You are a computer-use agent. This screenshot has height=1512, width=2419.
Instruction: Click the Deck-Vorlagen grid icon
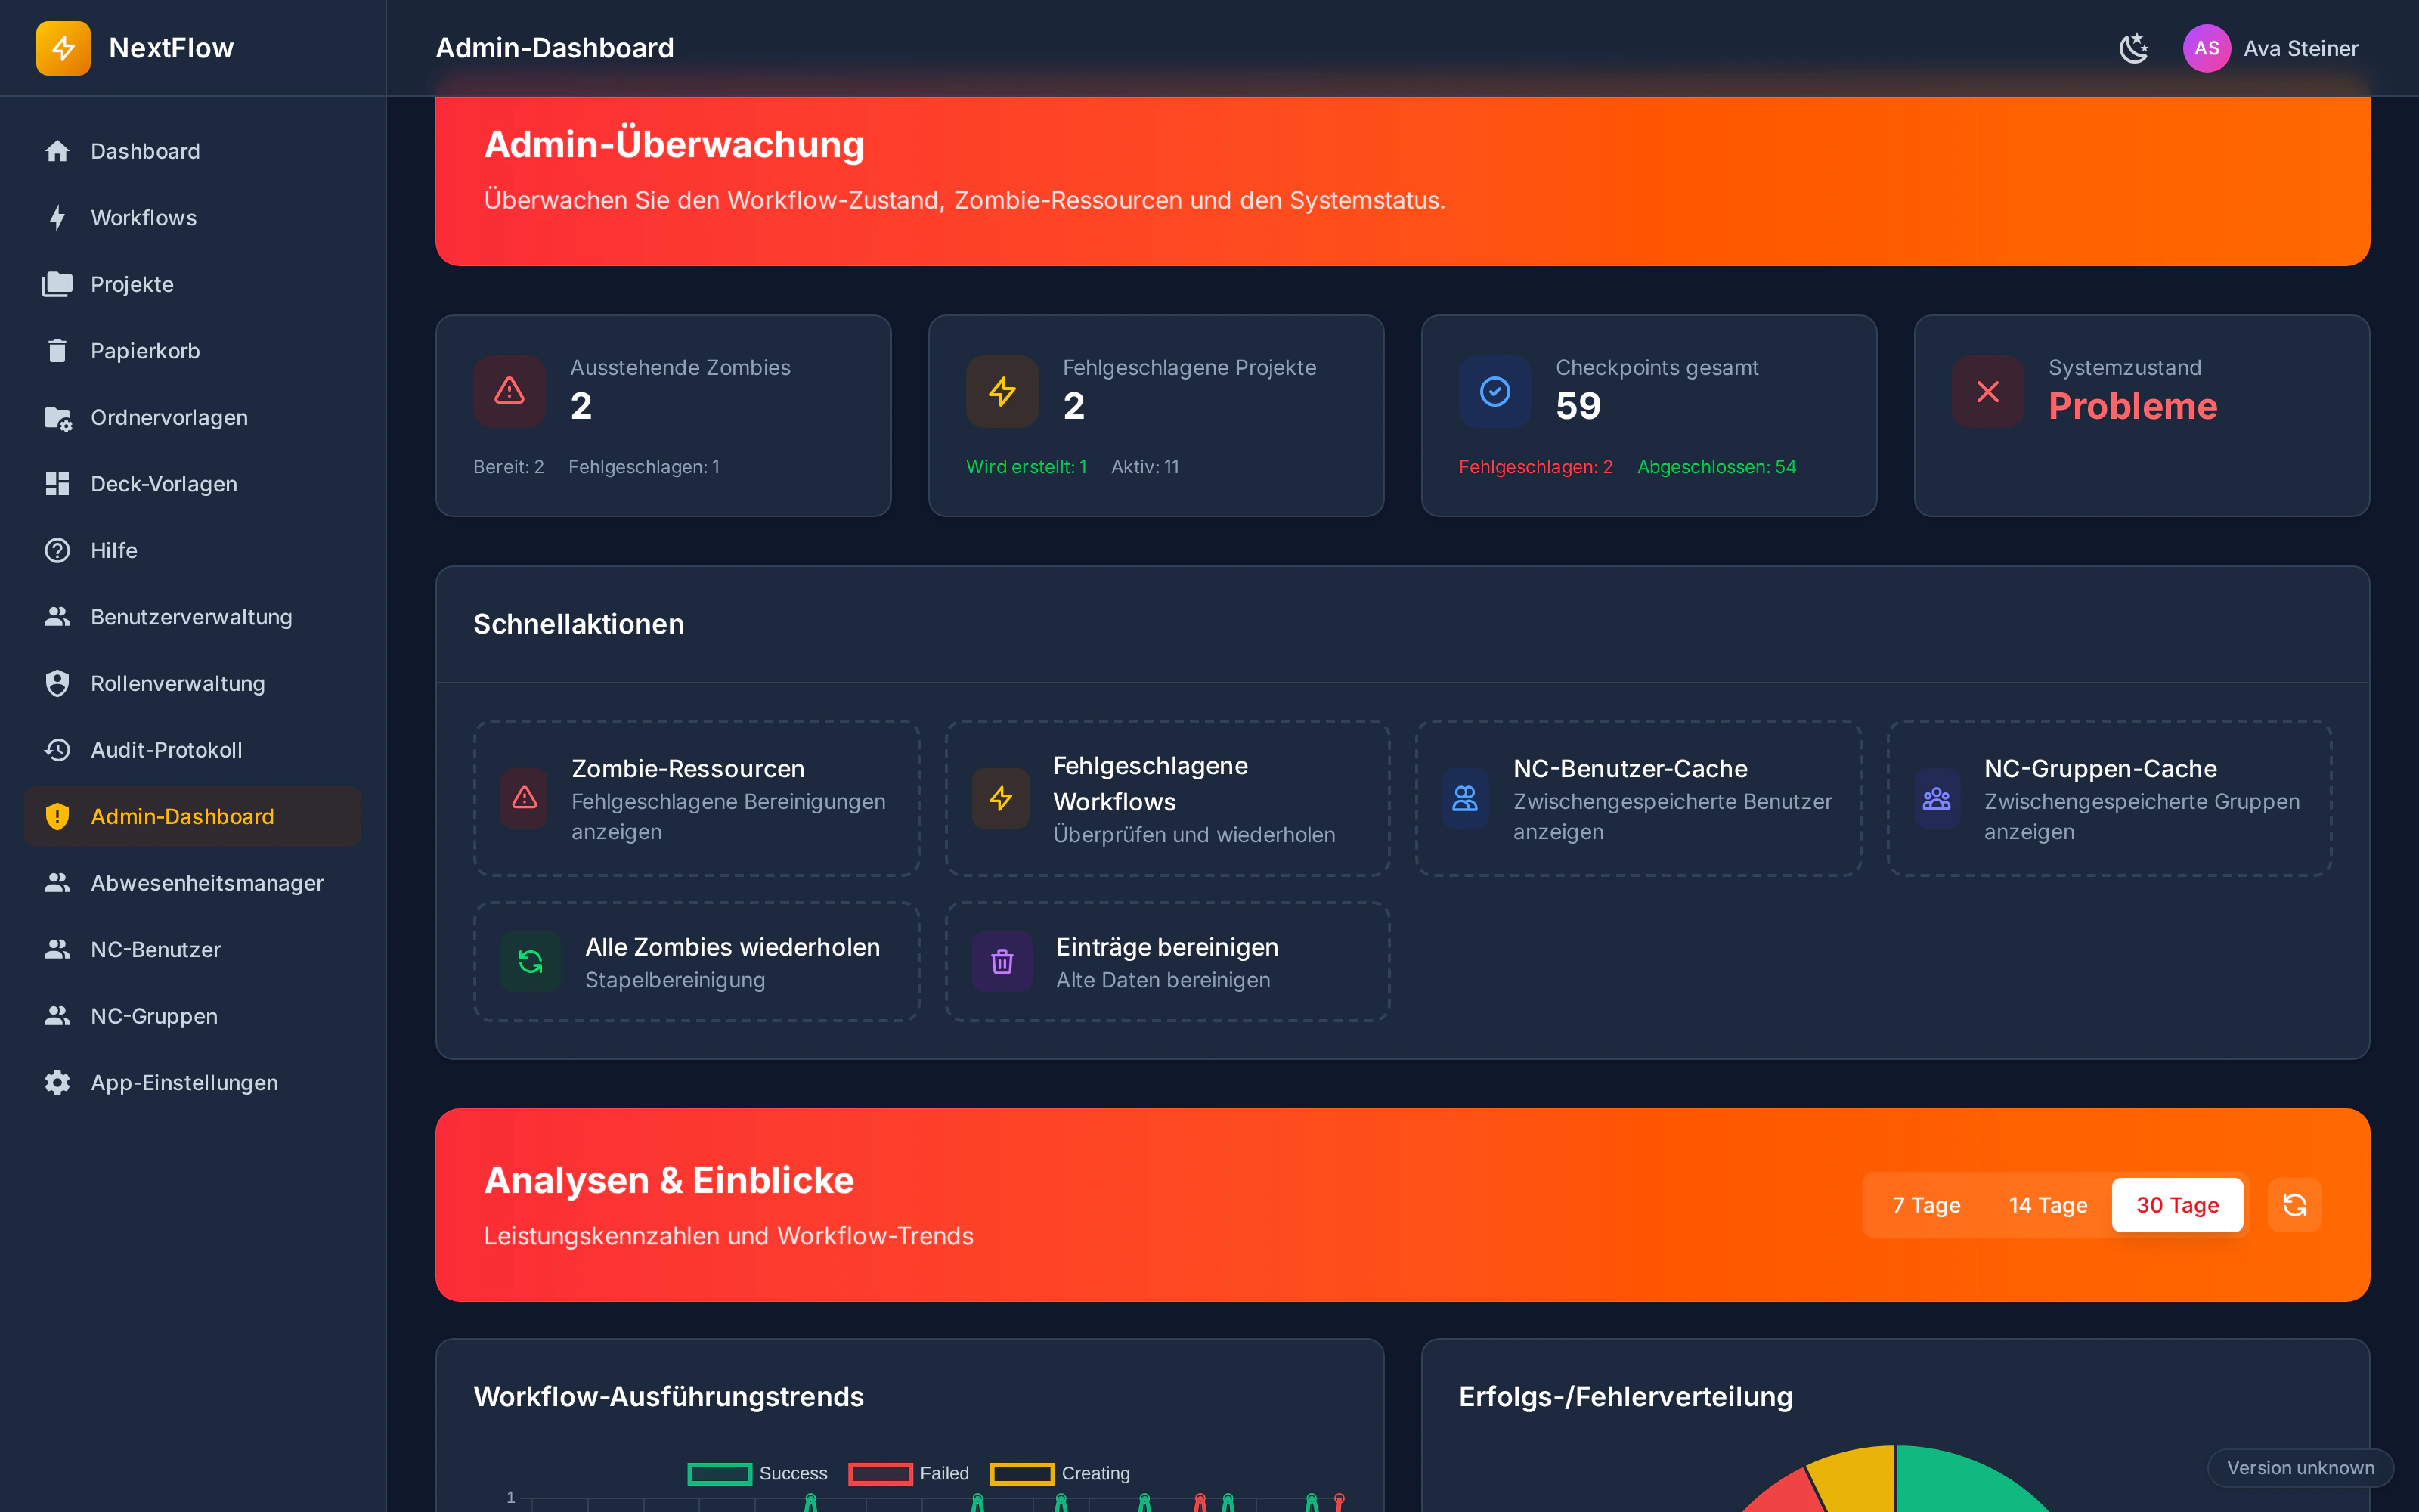[57, 484]
